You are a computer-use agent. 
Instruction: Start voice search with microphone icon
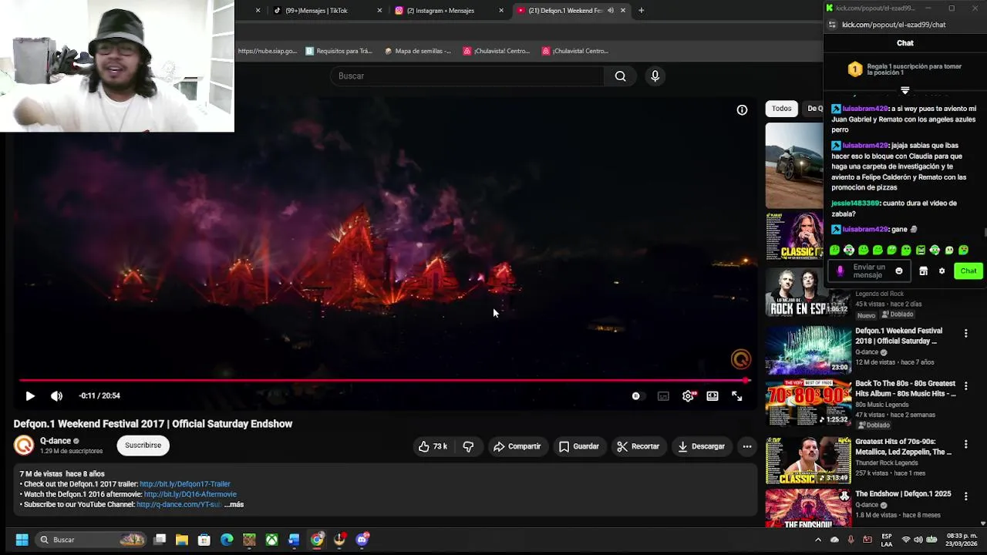655,76
